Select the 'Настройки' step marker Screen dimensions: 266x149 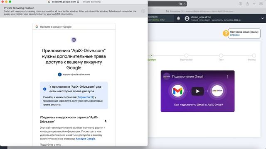[x=186, y=55]
